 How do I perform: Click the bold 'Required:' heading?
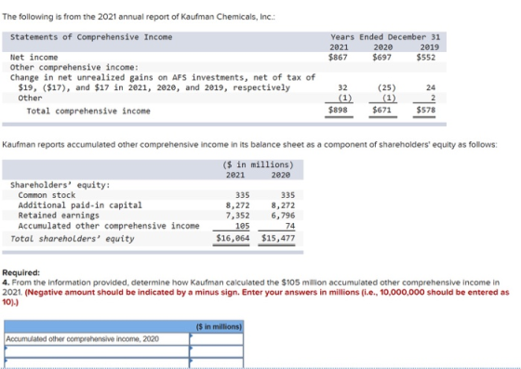pyautogui.click(x=20, y=272)
